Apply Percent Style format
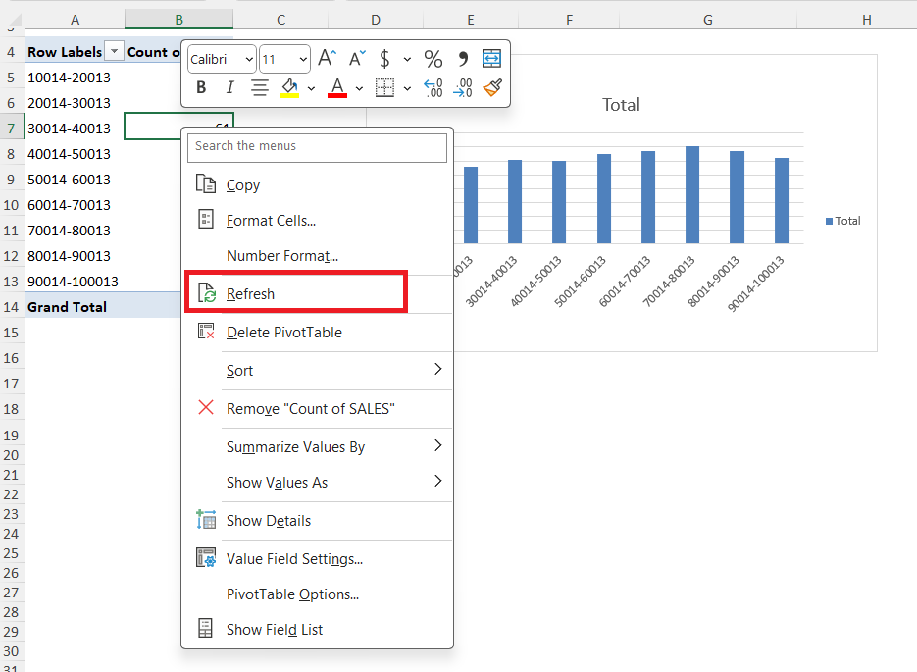Screen dimensions: 917x672 [x=433, y=59]
